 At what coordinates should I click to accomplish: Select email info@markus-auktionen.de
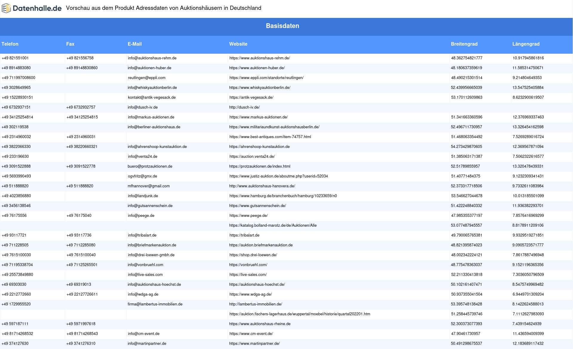[151, 117]
